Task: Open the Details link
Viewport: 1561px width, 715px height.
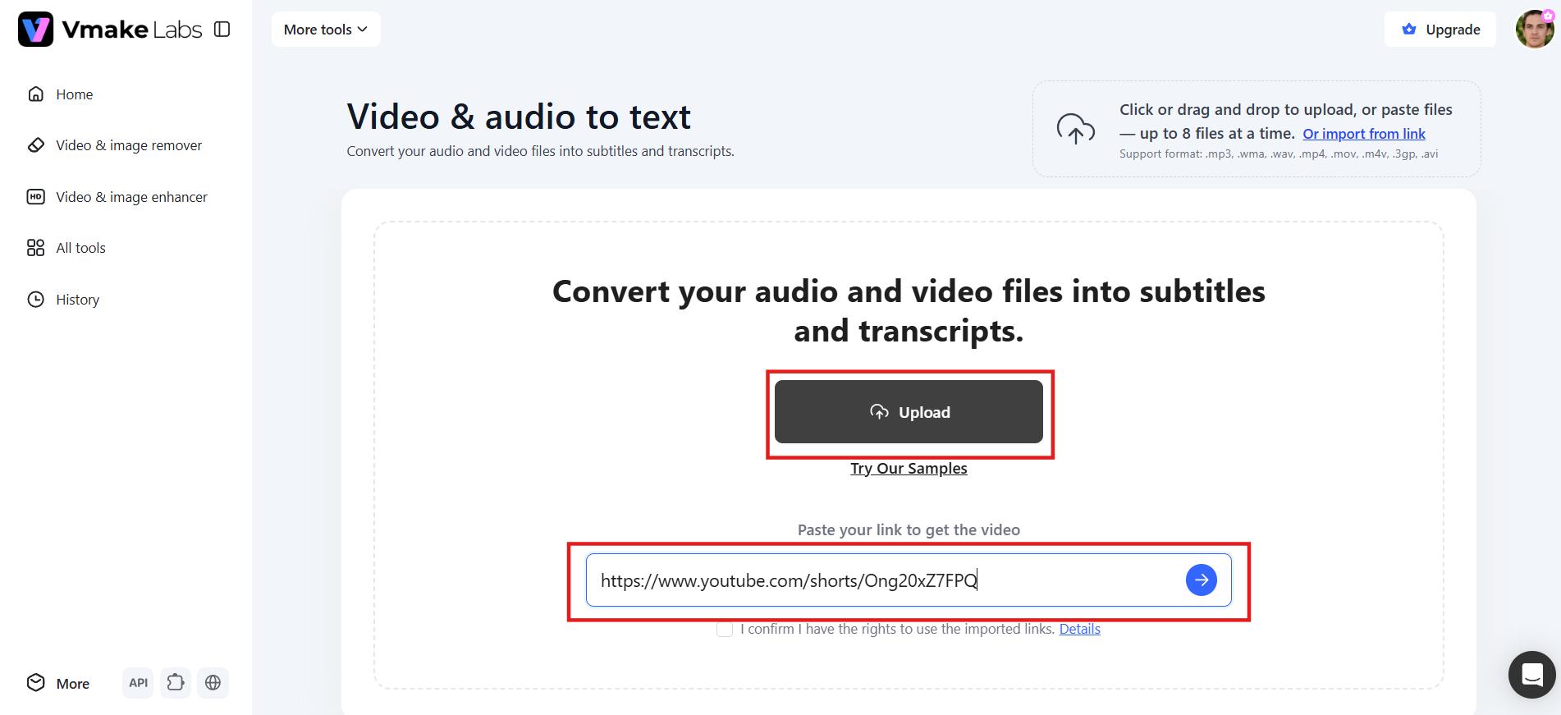Action: coord(1079,630)
